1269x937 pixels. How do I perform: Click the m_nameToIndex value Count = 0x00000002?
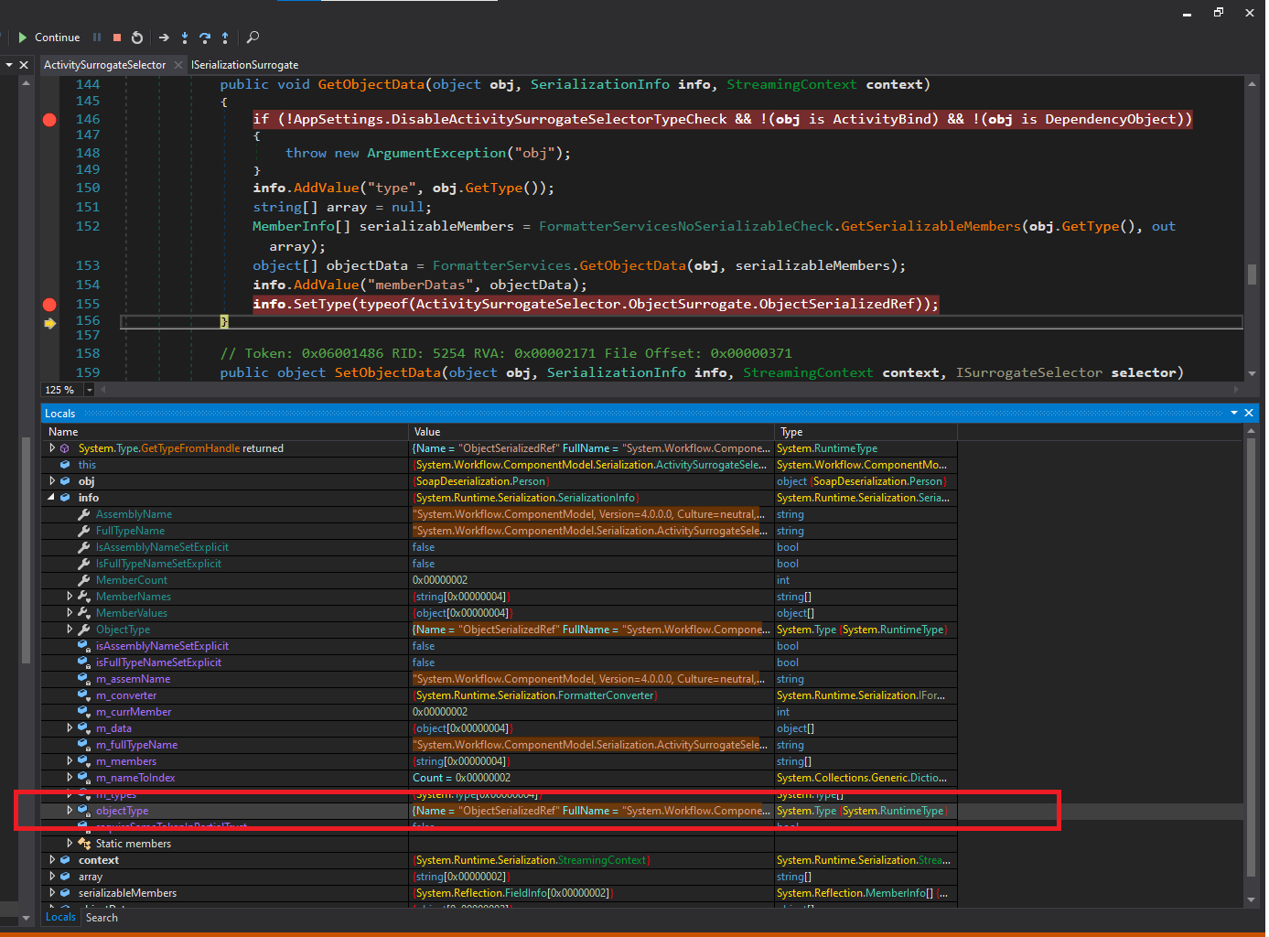click(x=462, y=778)
